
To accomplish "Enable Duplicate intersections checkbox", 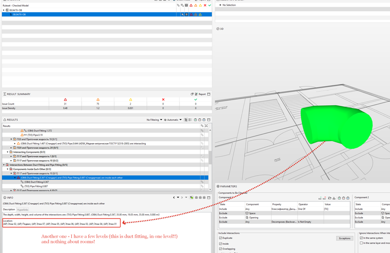I will point(220,238).
